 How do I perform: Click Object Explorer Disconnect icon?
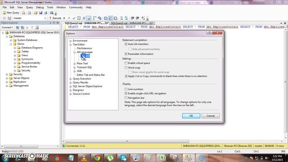[x=22, y=27]
